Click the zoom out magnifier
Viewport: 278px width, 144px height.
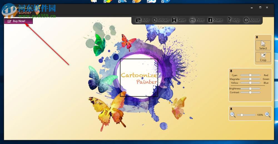(233, 115)
